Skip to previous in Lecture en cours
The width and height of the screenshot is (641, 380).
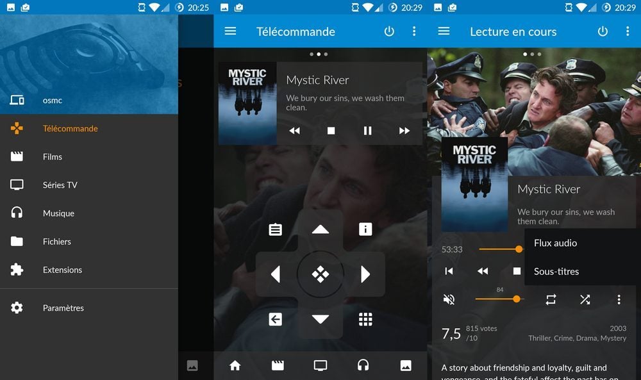pyautogui.click(x=449, y=271)
